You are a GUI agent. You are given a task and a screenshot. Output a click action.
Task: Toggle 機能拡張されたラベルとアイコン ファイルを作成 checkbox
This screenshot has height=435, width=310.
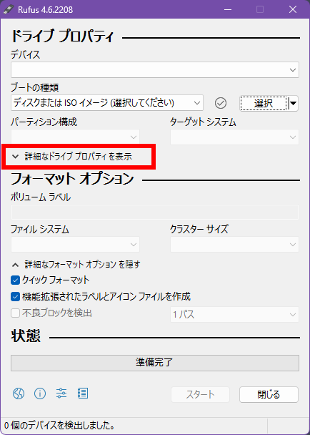pos(15,297)
